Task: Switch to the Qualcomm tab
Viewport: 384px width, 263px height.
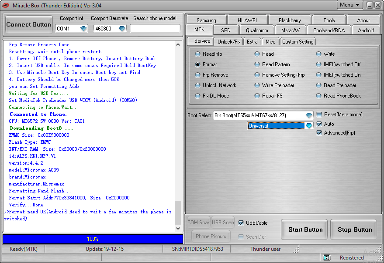Action: 257,30
